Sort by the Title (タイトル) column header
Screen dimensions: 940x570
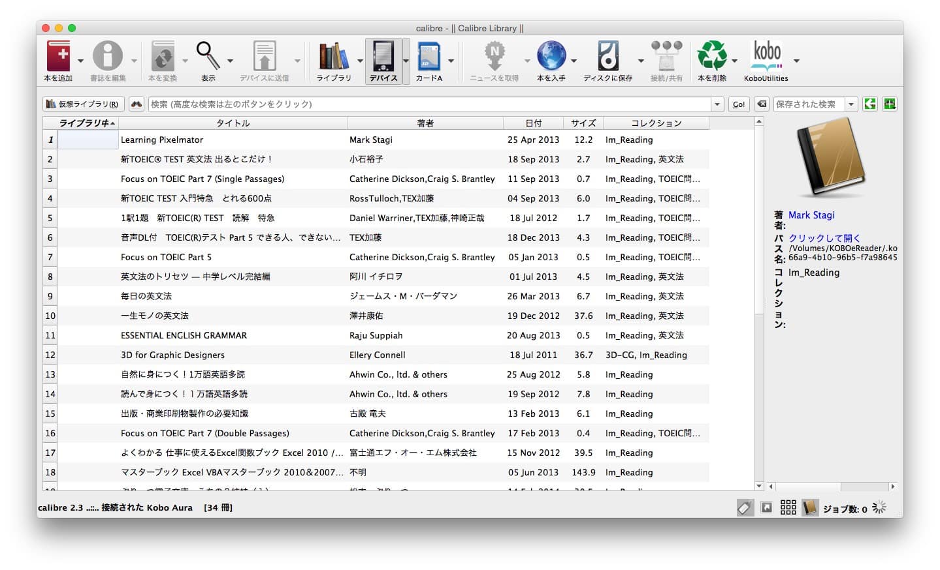[233, 123]
